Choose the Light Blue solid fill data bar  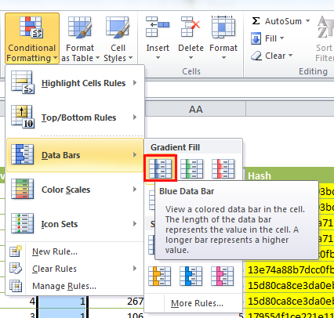coord(191,276)
